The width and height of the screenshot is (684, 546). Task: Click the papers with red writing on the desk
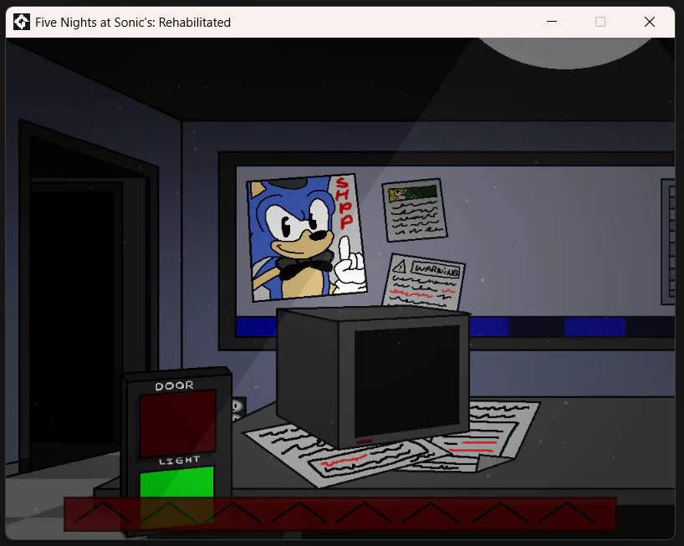(x=393, y=445)
